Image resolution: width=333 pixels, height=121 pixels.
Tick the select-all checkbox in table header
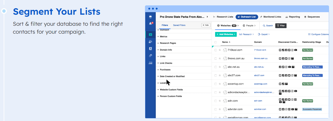pyautogui.click(x=215, y=42)
